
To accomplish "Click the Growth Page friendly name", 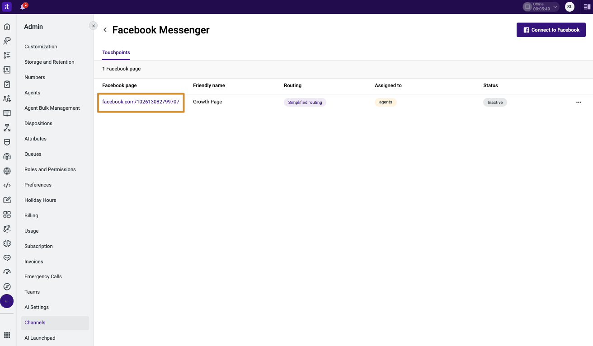I will coord(207,102).
